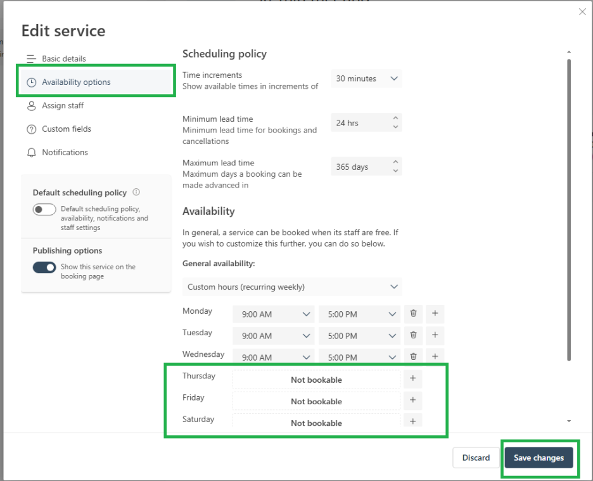Enable the Default scheduling policy toggle
593x481 pixels.
coord(44,209)
